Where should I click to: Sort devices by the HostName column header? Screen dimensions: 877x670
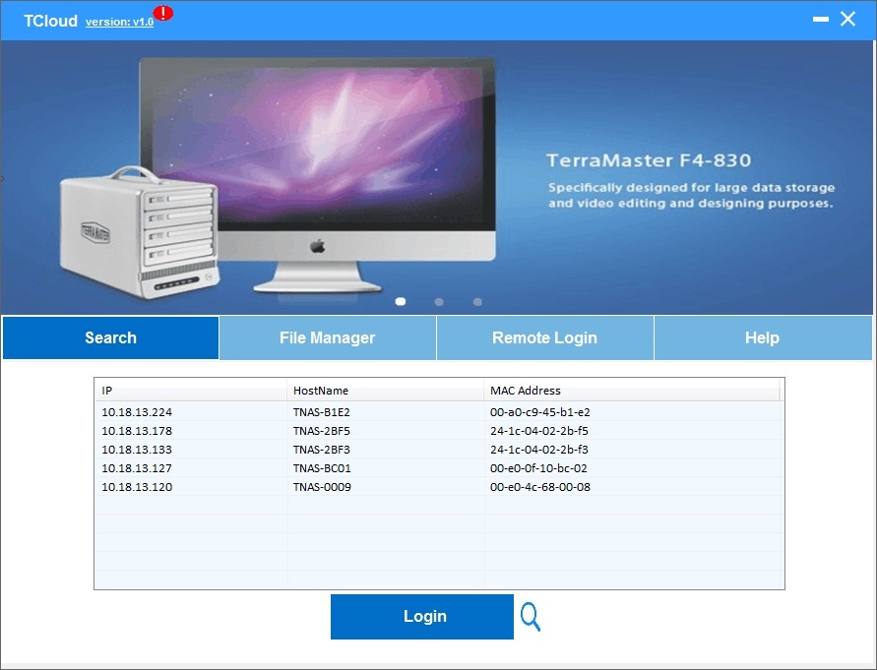[x=385, y=391]
